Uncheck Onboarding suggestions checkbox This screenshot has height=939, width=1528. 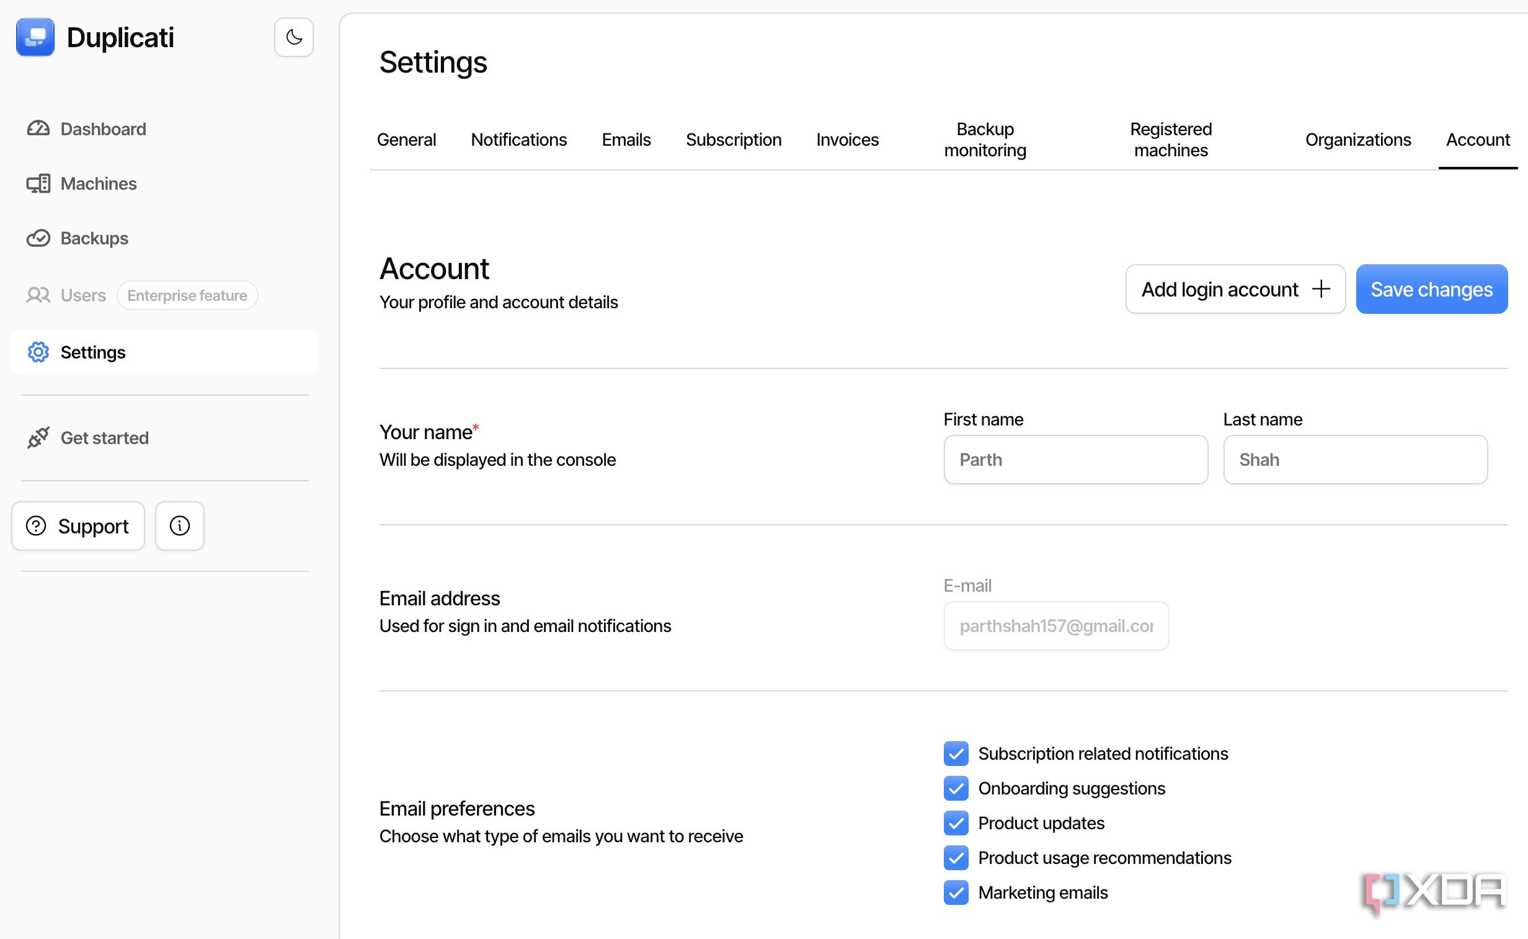tap(956, 788)
